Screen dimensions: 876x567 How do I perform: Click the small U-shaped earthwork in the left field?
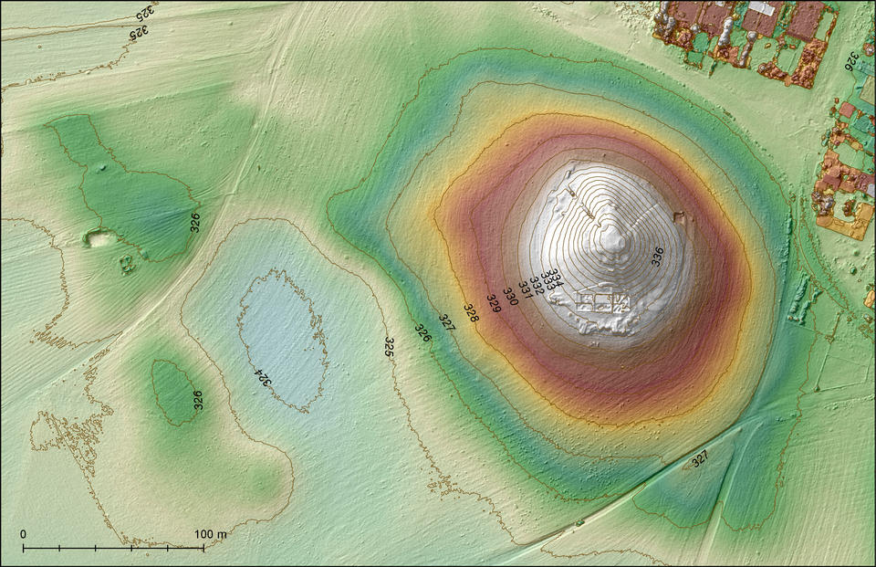[98, 238]
